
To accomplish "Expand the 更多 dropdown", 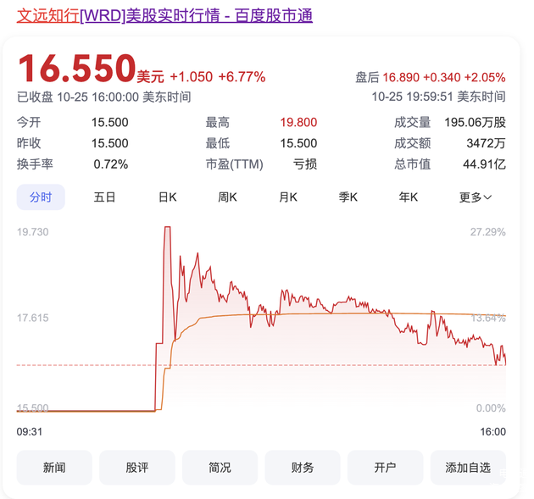I will (x=475, y=197).
